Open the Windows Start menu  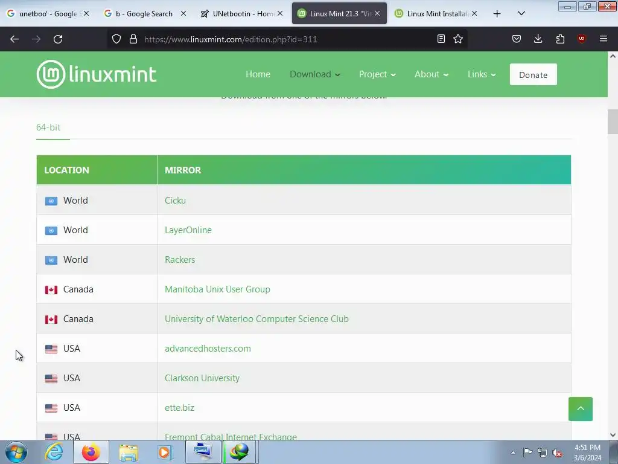coord(16,452)
